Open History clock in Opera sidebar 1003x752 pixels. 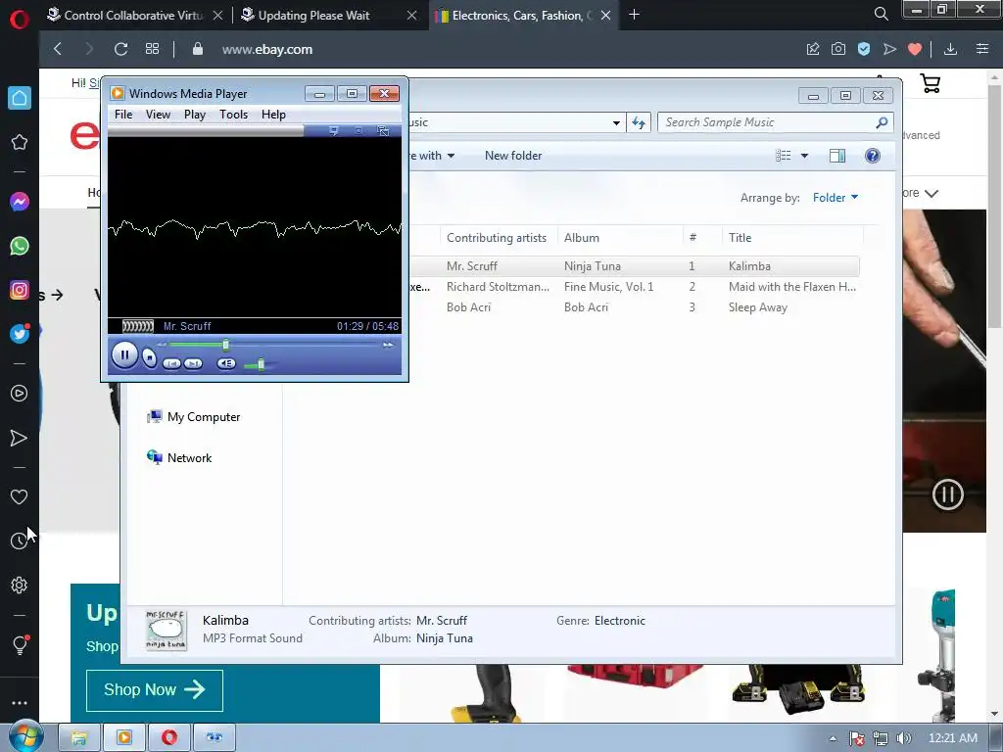pos(20,540)
